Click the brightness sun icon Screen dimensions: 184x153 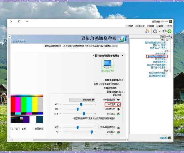(x=119, y=104)
